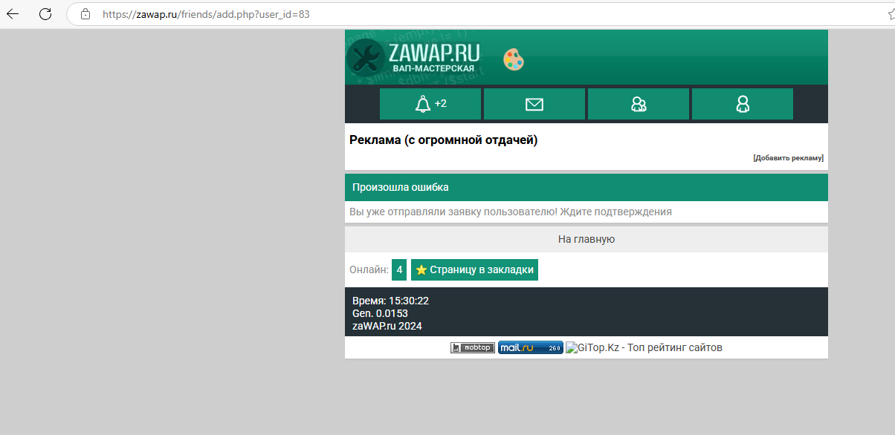Click the Добавить рекламу link
Screen dimensions: 895x435
pos(788,158)
